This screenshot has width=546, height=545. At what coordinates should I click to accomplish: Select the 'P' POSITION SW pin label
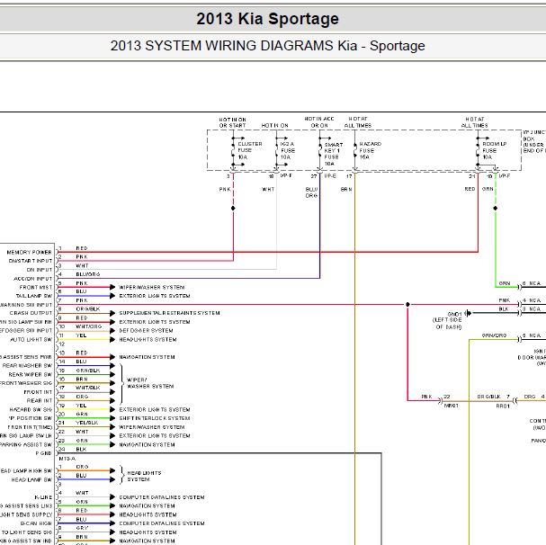coord(31,418)
